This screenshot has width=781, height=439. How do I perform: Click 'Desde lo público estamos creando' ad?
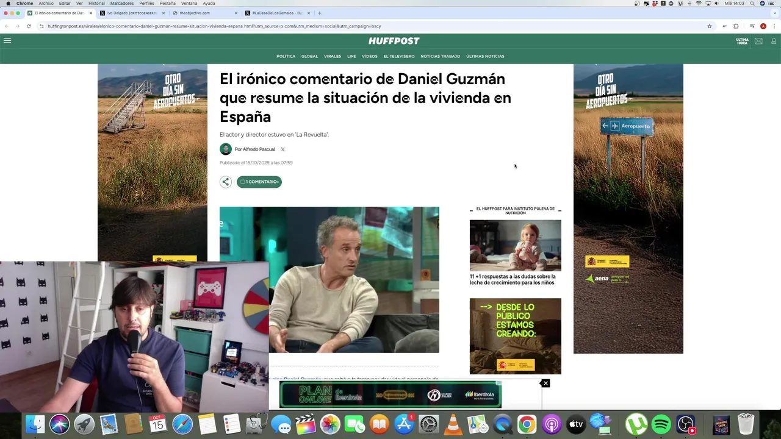point(516,336)
